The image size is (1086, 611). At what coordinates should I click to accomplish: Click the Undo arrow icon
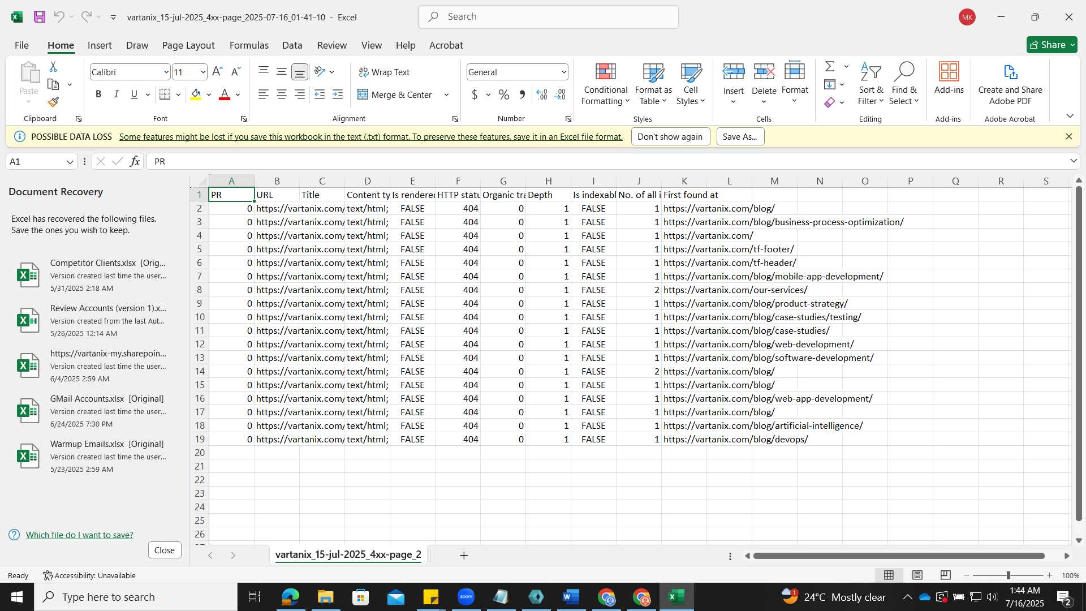59,17
